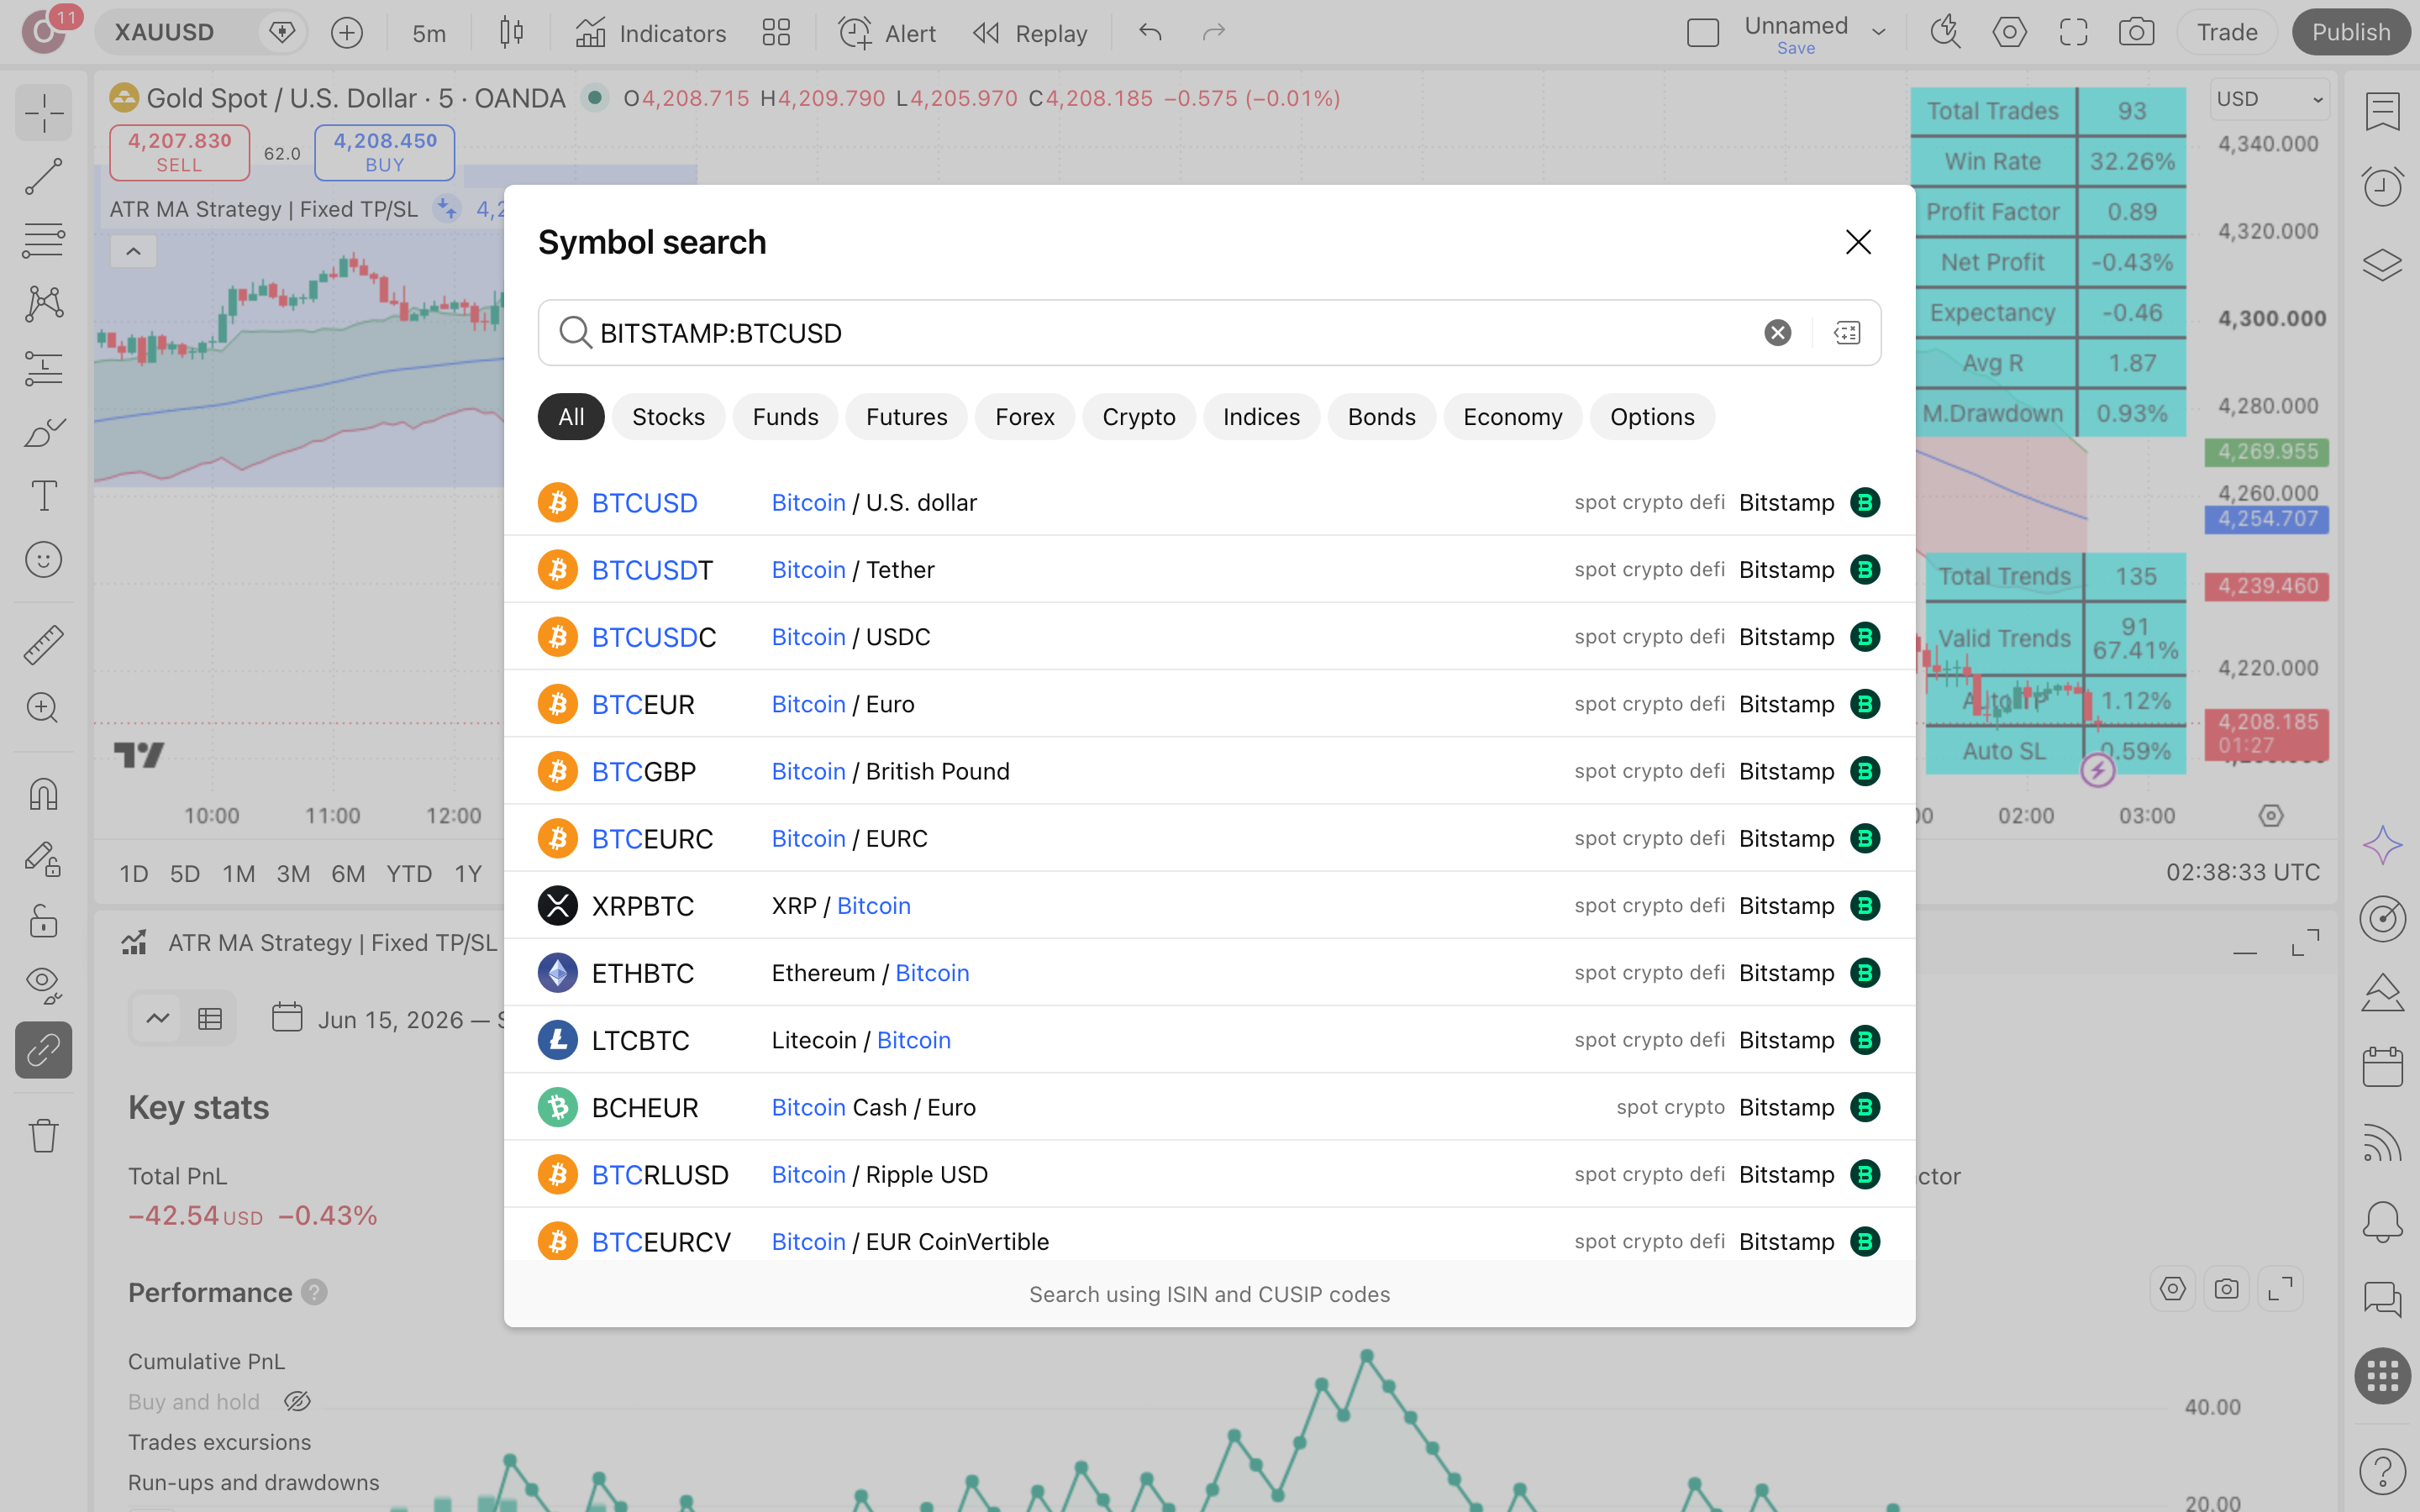The width and height of the screenshot is (2420, 1512).
Task: Select the Crypto filter tab
Action: pyautogui.click(x=1138, y=417)
